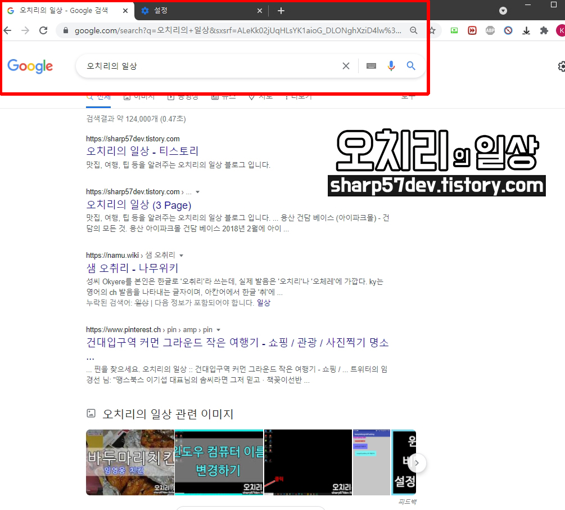Close the 오치리의 일상 Google 검색 tab
Image resolution: width=565 pixels, height=510 pixels.
tap(125, 11)
